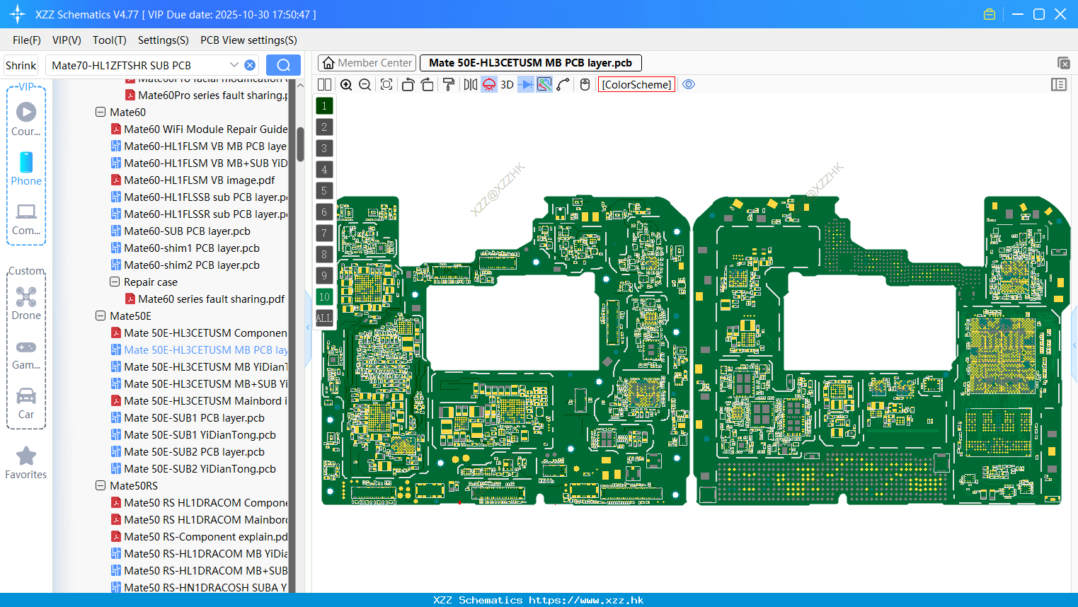
Task: Open www.xzz.hk link in status bar
Action: click(x=586, y=600)
